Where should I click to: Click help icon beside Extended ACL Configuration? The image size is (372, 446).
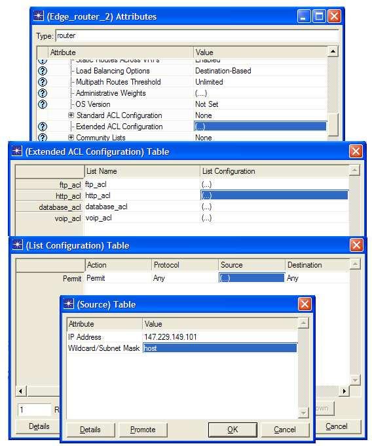click(43, 127)
